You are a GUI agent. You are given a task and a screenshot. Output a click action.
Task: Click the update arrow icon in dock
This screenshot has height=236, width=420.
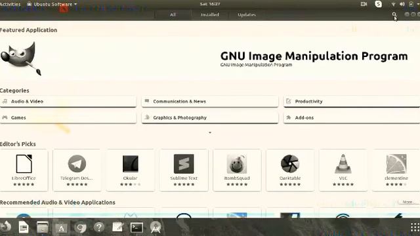tap(6, 227)
